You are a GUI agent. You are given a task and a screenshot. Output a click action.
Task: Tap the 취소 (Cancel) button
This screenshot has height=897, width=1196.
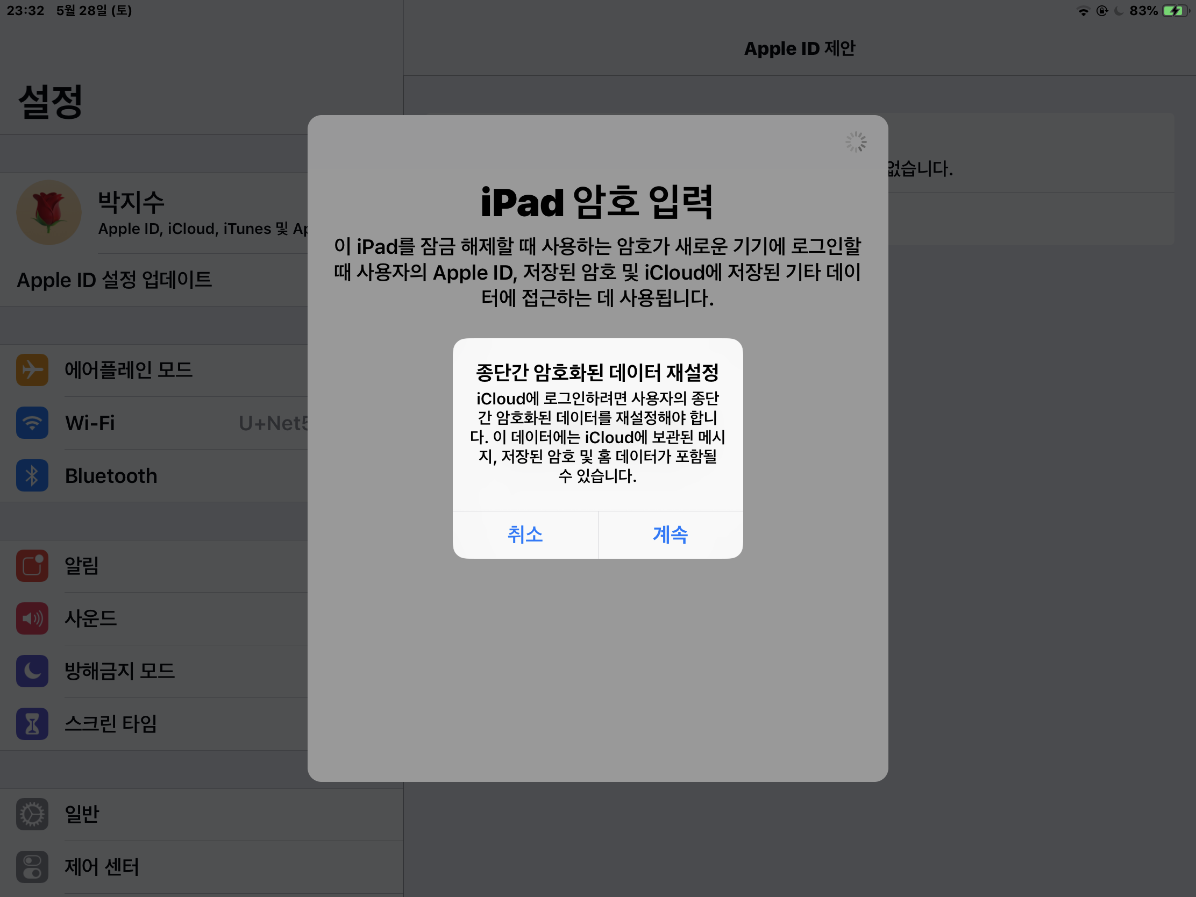525,535
